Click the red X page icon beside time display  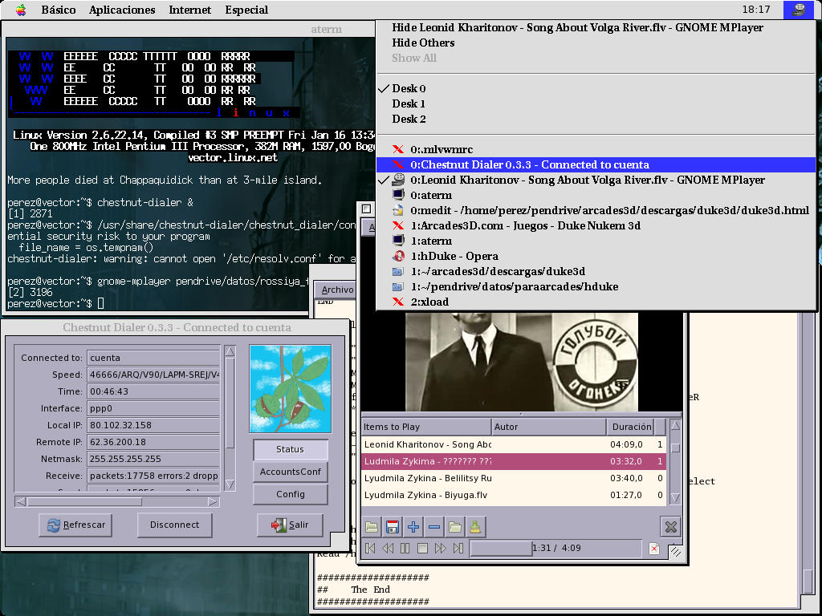(x=653, y=548)
